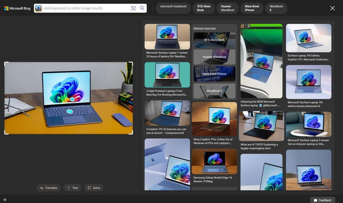
Task: Select the 'Huawei MateBook' suggestion chip
Action: [227, 8]
